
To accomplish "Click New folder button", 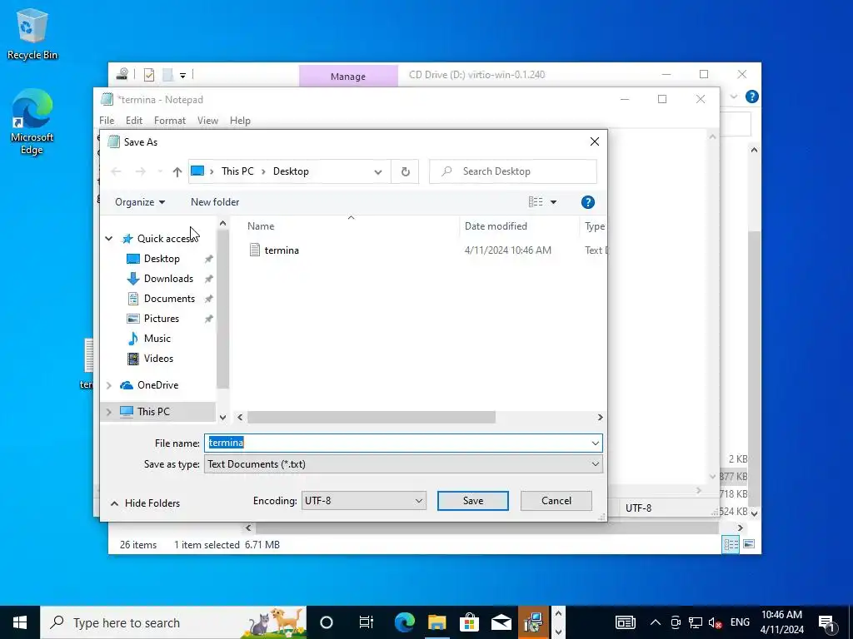I will tap(215, 202).
